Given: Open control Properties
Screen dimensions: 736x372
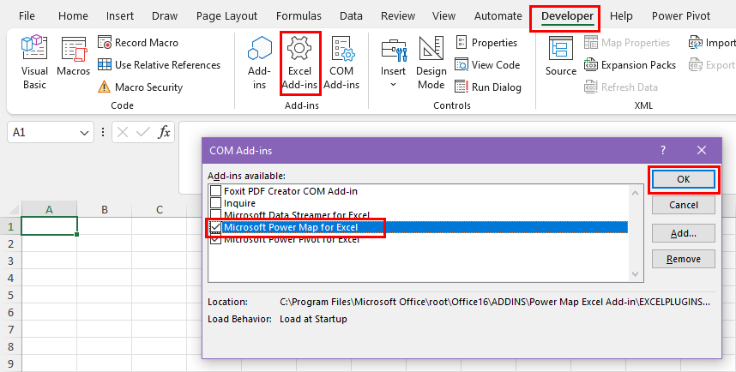Looking at the screenshot, I should 486,43.
